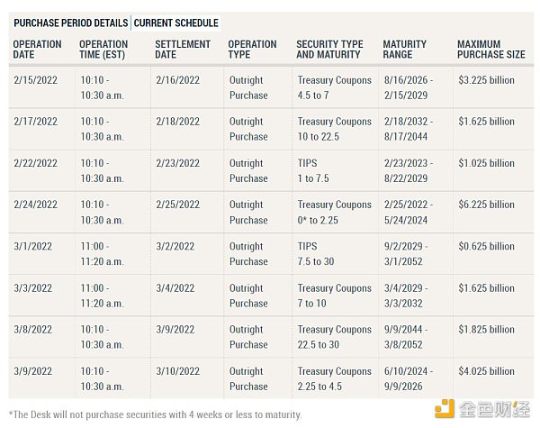This screenshot has height=428, width=540.
Task: Switch to Purchase Period Details tab
Action: 70,23
